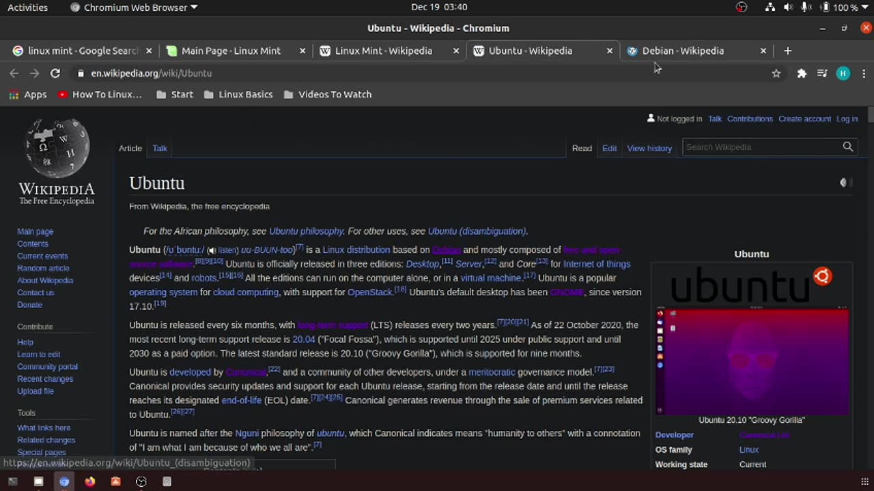Click the volume speaker icon in system tray
The image size is (874, 491).
(x=788, y=8)
